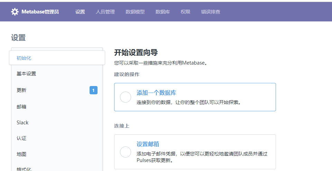332x171 pixels.
Task: Open the 认证 settings section
Action: pos(21,138)
